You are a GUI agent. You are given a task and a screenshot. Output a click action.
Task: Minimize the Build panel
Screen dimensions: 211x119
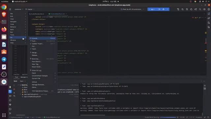tap(204, 81)
